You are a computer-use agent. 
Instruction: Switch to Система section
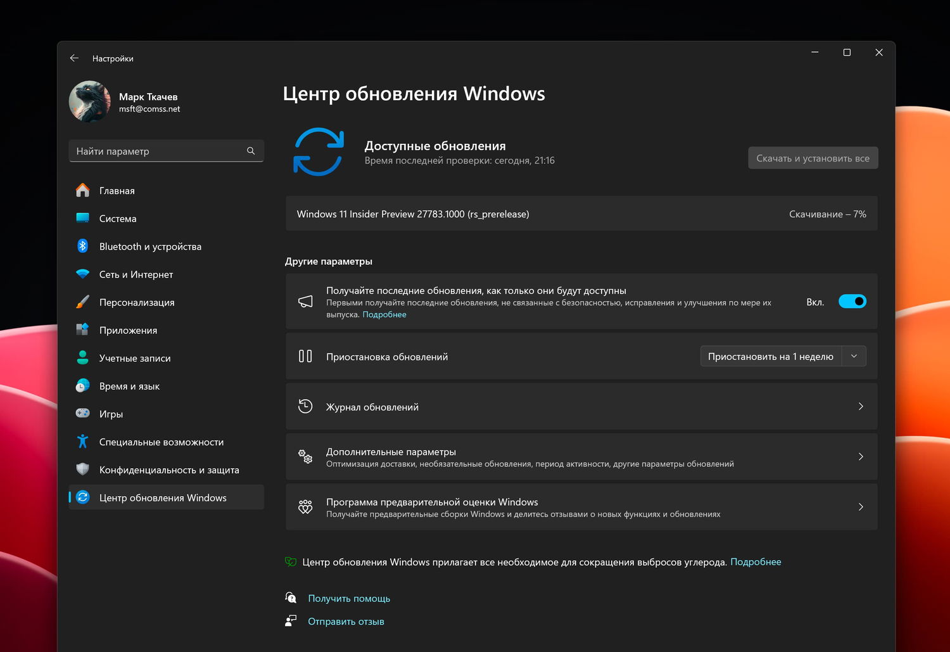point(118,218)
